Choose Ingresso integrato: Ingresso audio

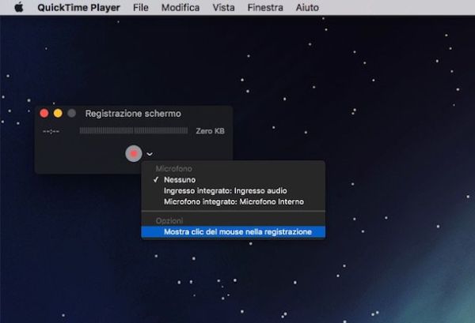click(x=225, y=190)
